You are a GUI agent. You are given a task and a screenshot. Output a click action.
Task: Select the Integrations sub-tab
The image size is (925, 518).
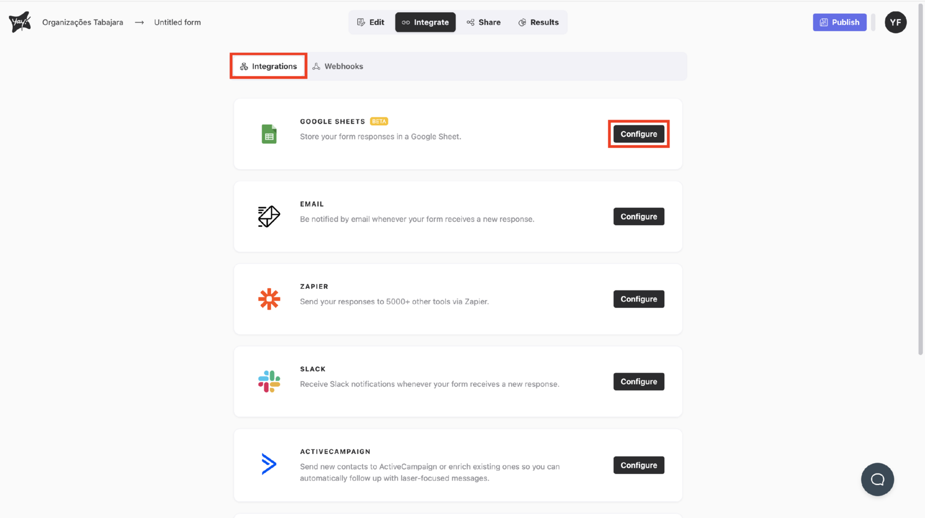[268, 66]
